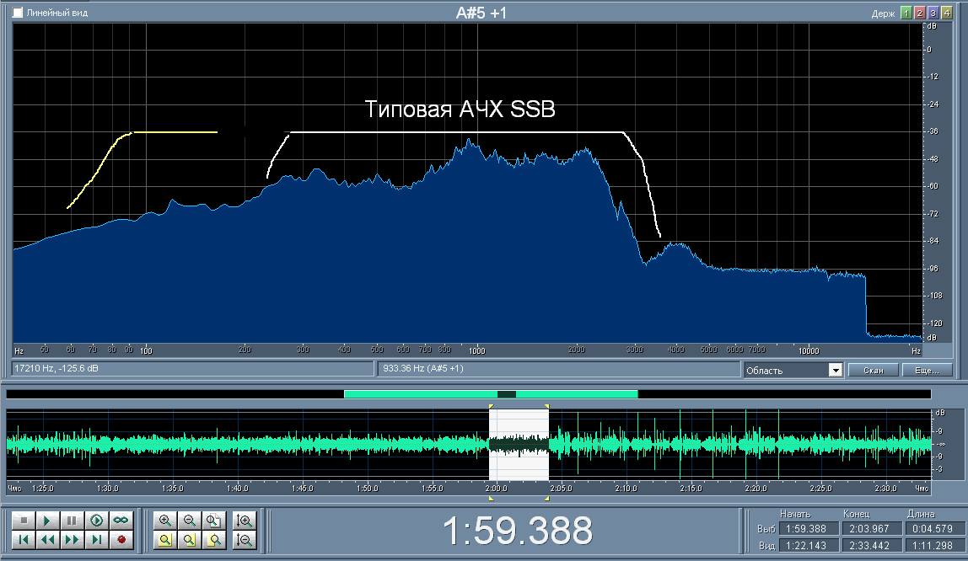Screen dimensions: 968x561
Task: Click the Вид row label
Action: (x=766, y=546)
